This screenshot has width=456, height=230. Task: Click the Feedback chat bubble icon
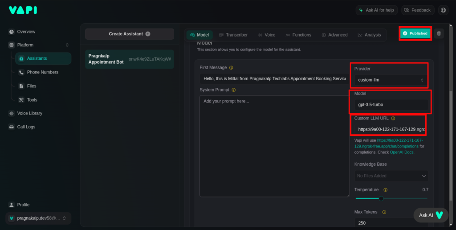pyautogui.click(x=407, y=10)
